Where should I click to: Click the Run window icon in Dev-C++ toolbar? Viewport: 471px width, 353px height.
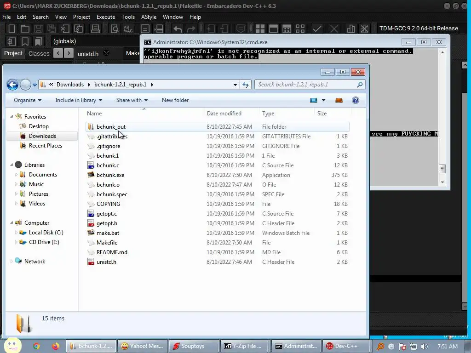273,29
